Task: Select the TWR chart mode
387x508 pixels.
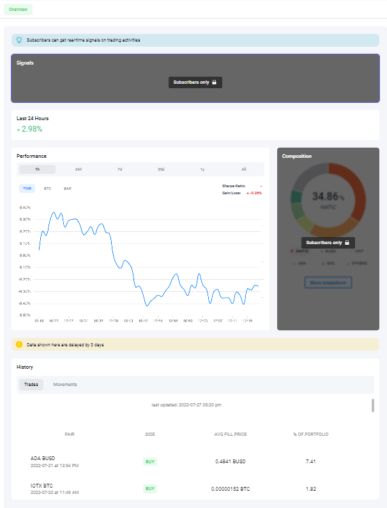Action: pos(27,189)
